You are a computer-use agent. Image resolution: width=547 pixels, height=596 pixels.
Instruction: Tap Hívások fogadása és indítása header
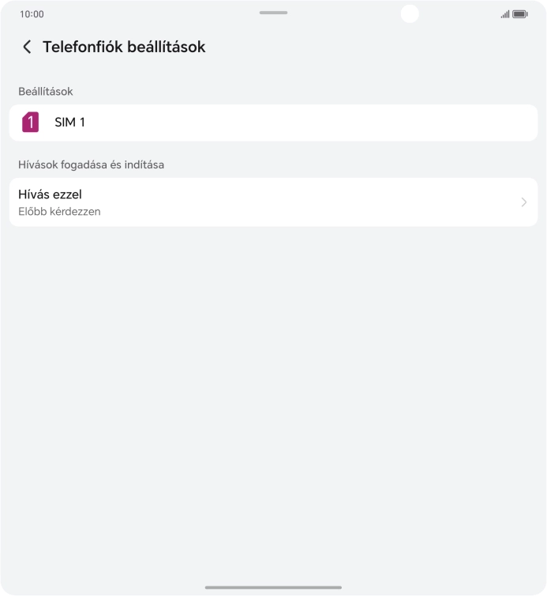[x=91, y=165]
